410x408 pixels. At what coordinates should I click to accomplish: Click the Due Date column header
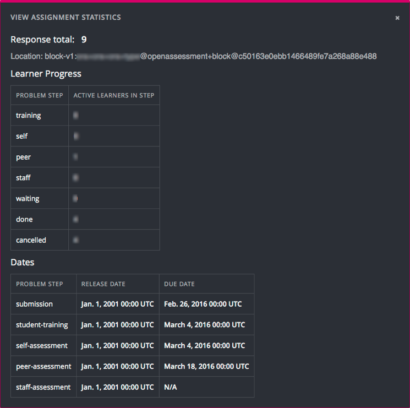coord(179,284)
